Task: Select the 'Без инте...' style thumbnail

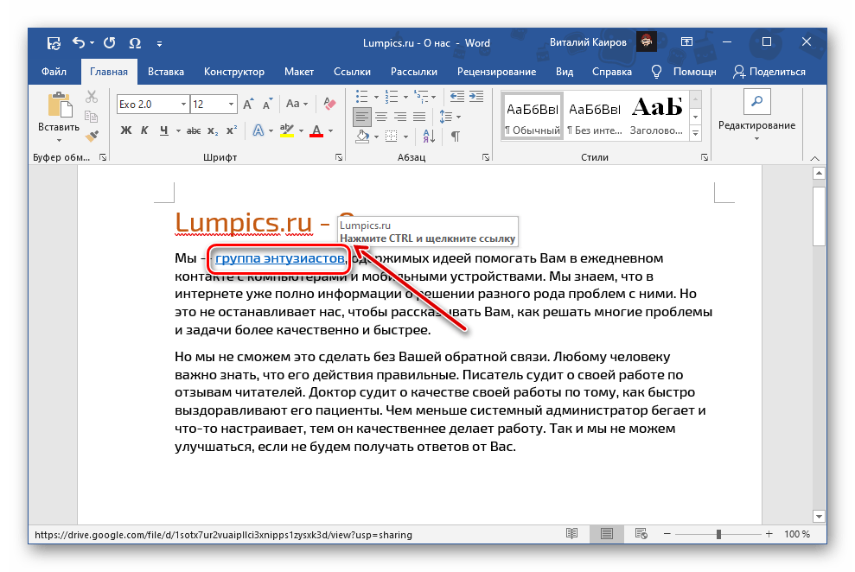Action: click(593, 117)
